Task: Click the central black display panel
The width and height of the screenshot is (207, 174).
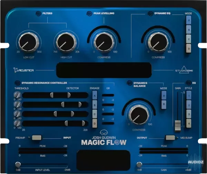Action: click(104, 70)
